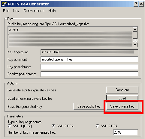Screen dimensions: 145x139
Task: Open the Help menu
Action: point(52,11)
